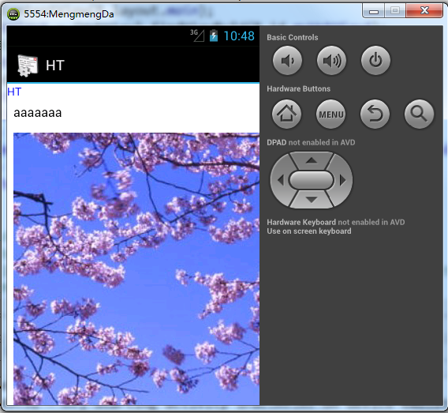Click the 3G signal status icon
This screenshot has width=448, height=413.
pyautogui.click(x=197, y=36)
